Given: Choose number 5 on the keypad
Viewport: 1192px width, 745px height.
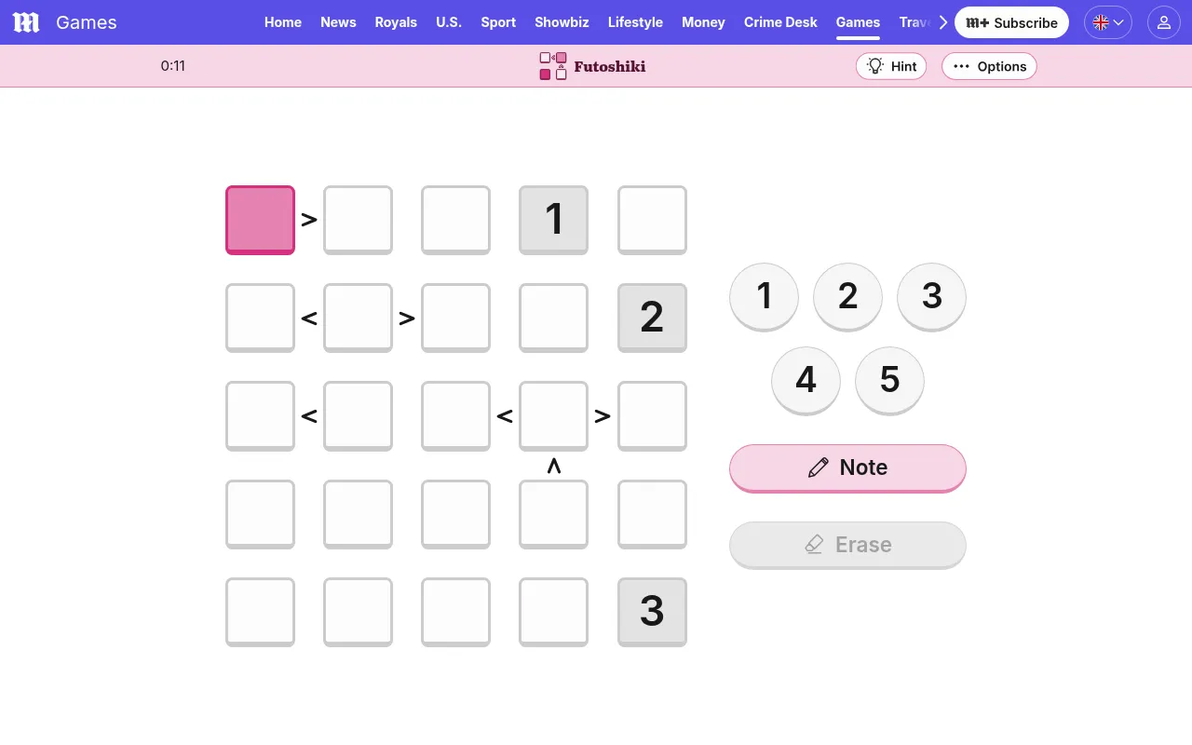Looking at the screenshot, I should 889,380.
